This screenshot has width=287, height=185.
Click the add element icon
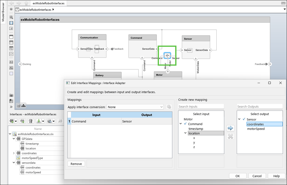coord(22,121)
